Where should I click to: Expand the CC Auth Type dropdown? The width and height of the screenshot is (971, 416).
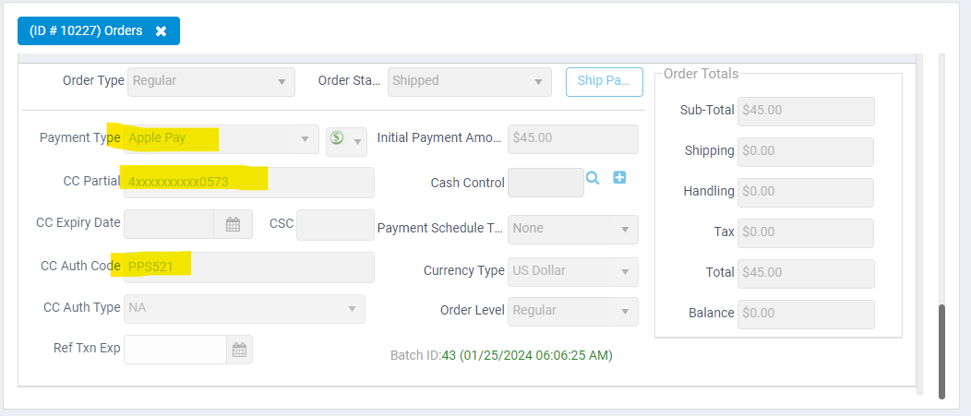coord(245,309)
